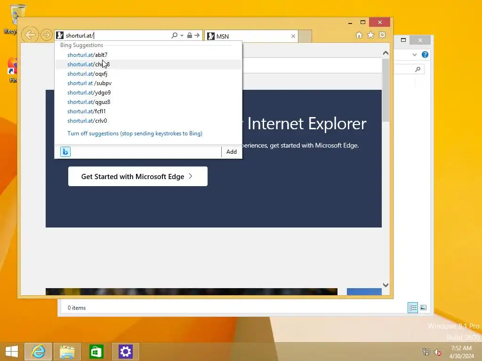The height and width of the screenshot is (361, 482).
Task: Click Get Started with Microsoft Edge button
Action: click(138, 177)
